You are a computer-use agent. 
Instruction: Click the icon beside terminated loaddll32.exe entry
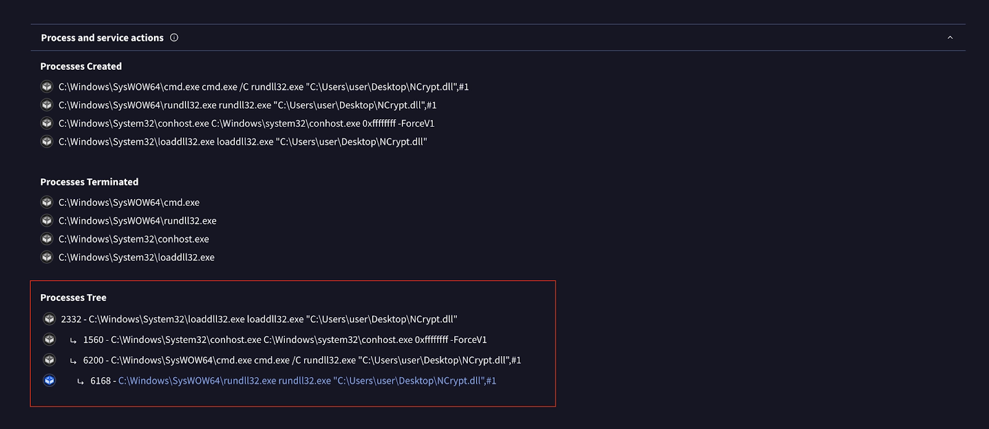pyautogui.click(x=47, y=257)
